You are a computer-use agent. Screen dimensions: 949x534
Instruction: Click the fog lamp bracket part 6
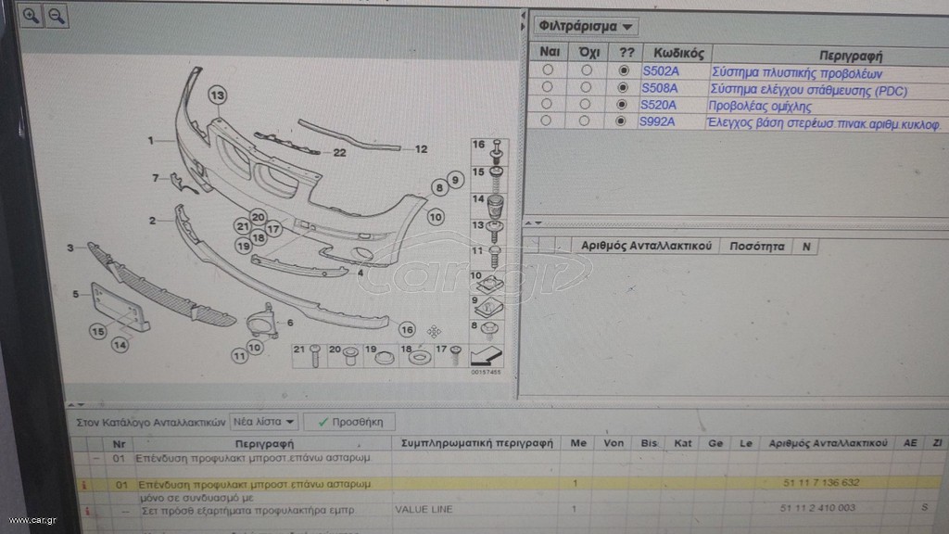[263, 322]
